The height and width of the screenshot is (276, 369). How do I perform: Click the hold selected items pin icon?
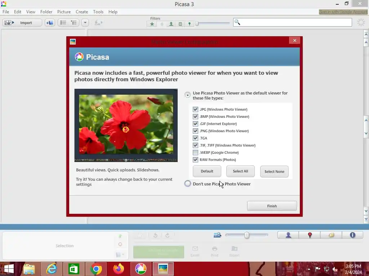120,236
